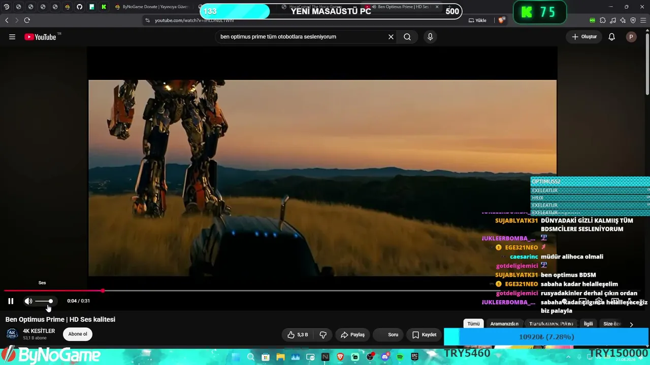650x365 pixels.
Task: Click the video frame with Optimus Prime
Action: click(x=322, y=178)
